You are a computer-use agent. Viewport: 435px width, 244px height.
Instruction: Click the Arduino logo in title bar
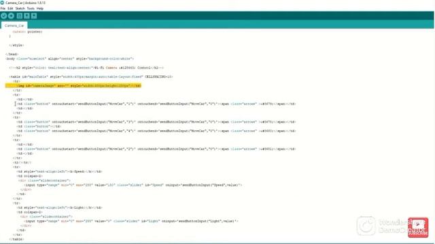(2, 3)
